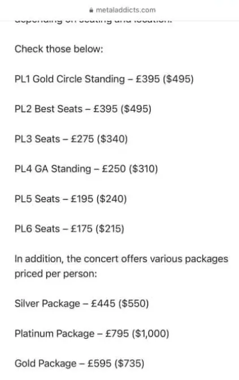Screen dimensions: 239x380
Task: Tap the padlock icon in address bar
Action: coord(92,10)
